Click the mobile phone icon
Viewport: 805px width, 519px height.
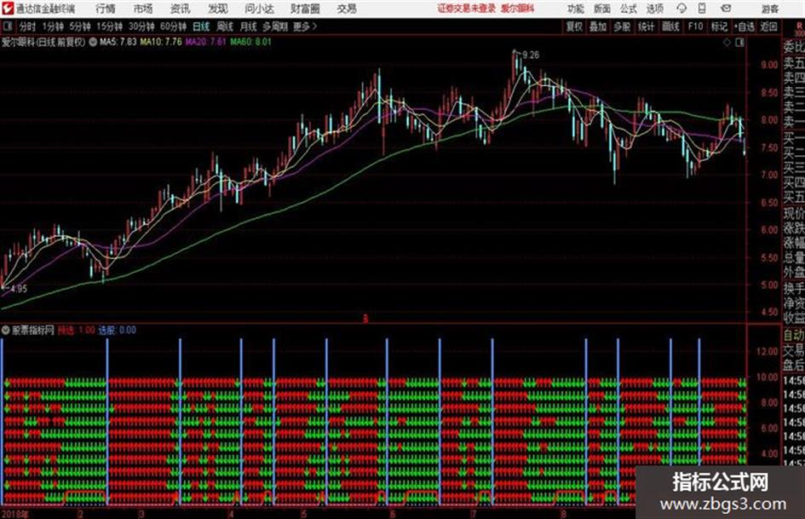702,9
